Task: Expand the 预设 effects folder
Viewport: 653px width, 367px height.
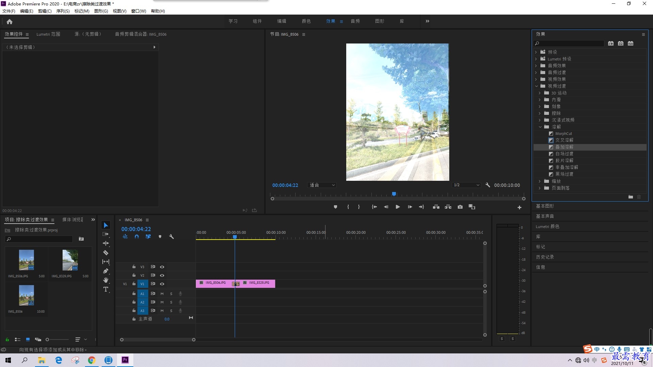Action: coord(536,52)
